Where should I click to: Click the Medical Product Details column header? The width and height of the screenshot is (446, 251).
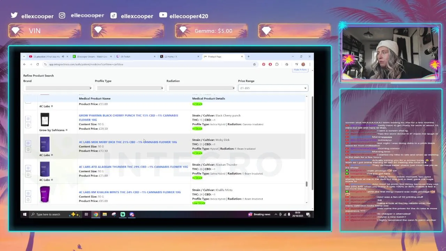208,99
